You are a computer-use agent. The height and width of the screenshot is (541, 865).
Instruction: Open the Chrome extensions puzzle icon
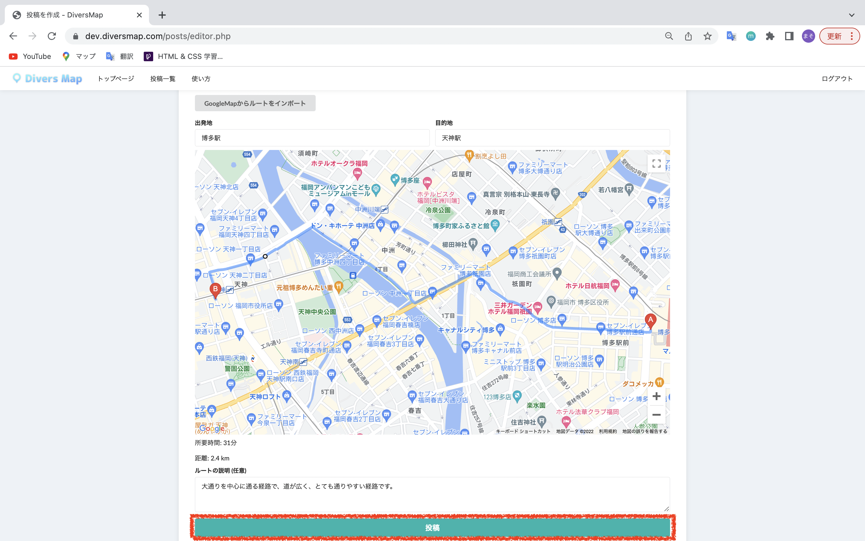point(770,36)
